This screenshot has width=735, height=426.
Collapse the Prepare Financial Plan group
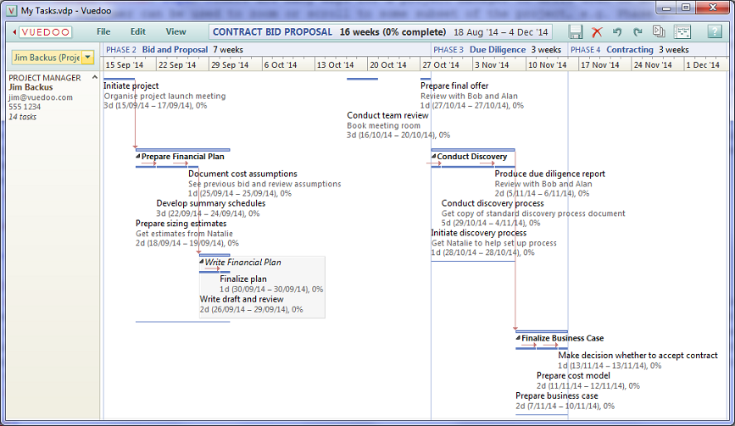pyautogui.click(x=138, y=157)
